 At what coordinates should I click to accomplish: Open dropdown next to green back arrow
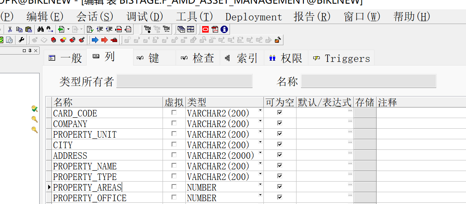[x=68, y=29]
